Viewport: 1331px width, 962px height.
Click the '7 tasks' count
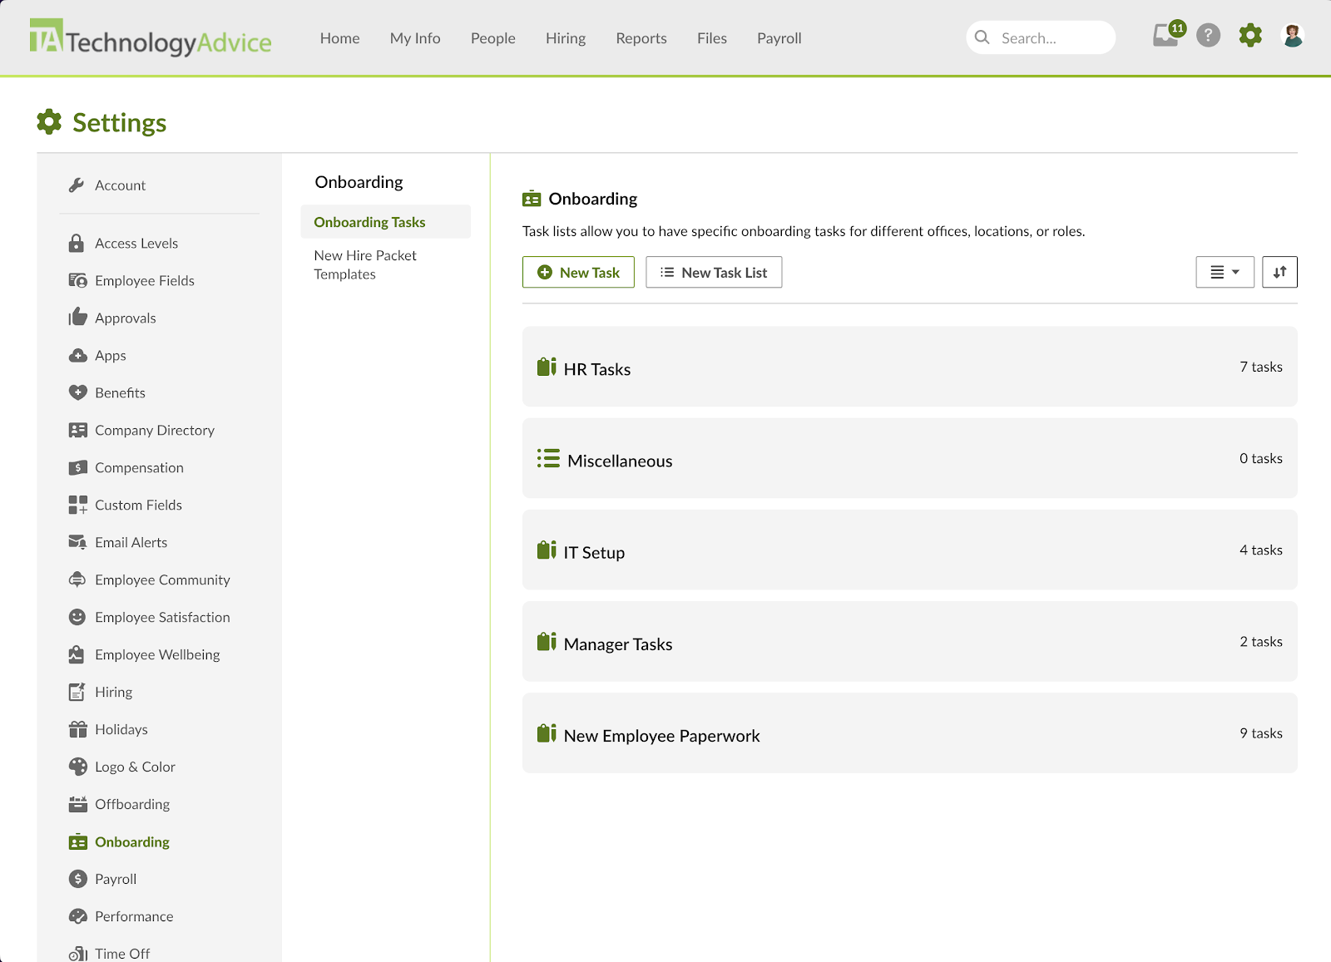pyautogui.click(x=1261, y=367)
